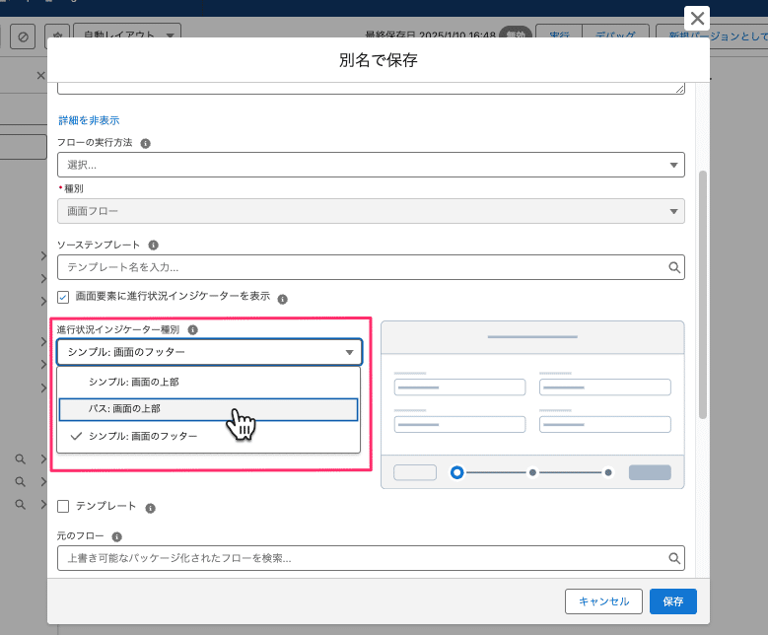This screenshot has width=768, height=635.
Task: Select シンプル: 画面のフッター option
Action: point(209,436)
